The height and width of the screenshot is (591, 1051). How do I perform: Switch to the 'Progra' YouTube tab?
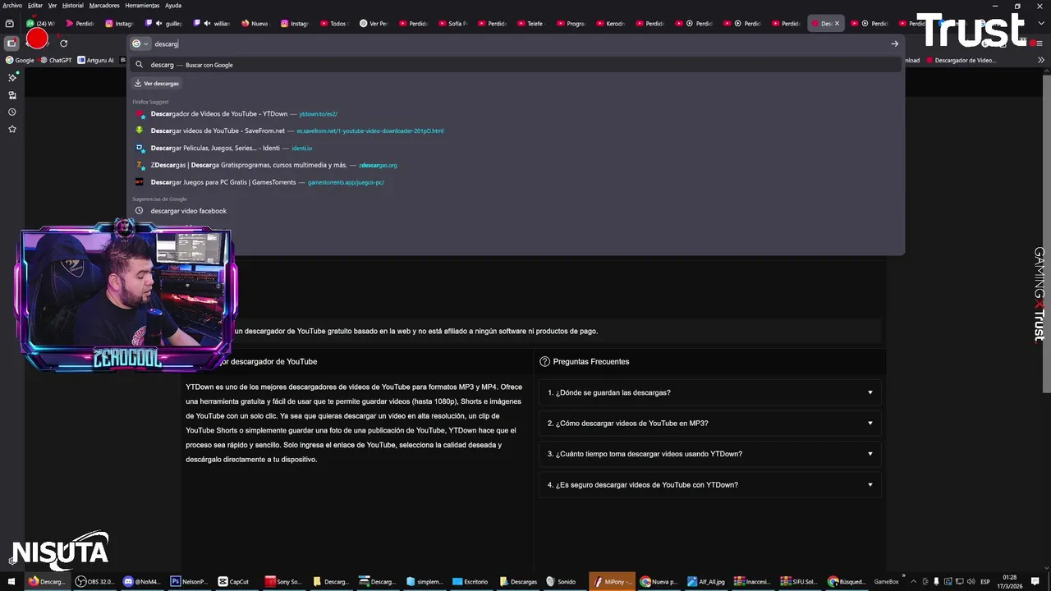click(x=571, y=24)
